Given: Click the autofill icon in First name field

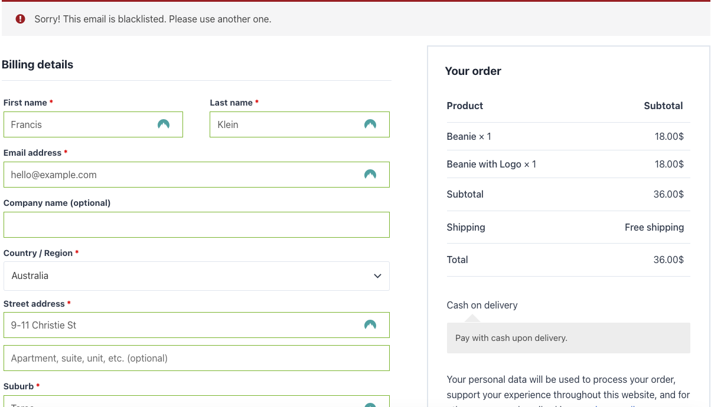Looking at the screenshot, I should [164, 124].
